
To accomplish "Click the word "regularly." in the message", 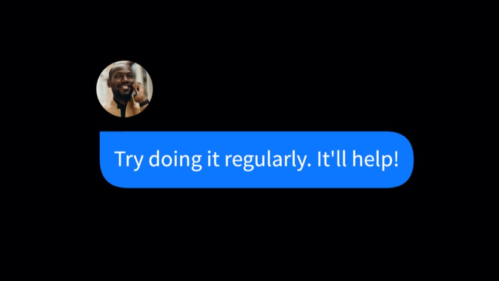I will point(268,160).
